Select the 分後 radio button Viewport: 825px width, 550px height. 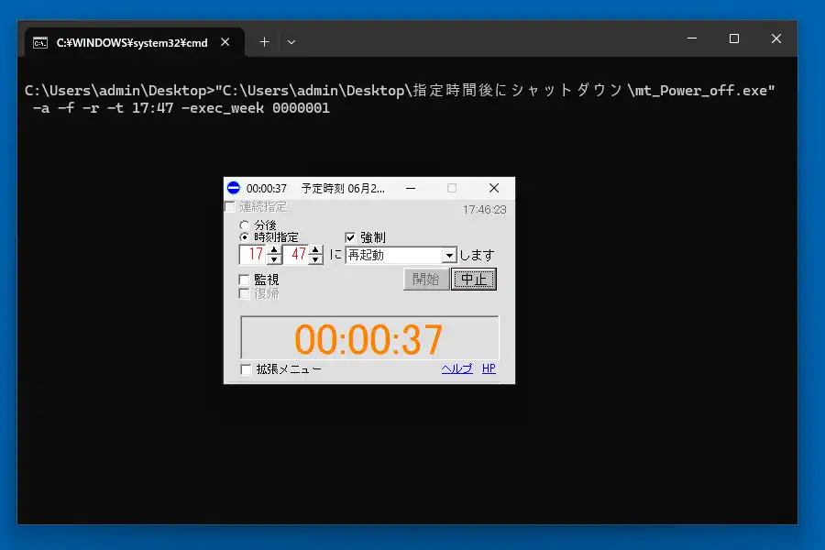[x=244, y=225]
